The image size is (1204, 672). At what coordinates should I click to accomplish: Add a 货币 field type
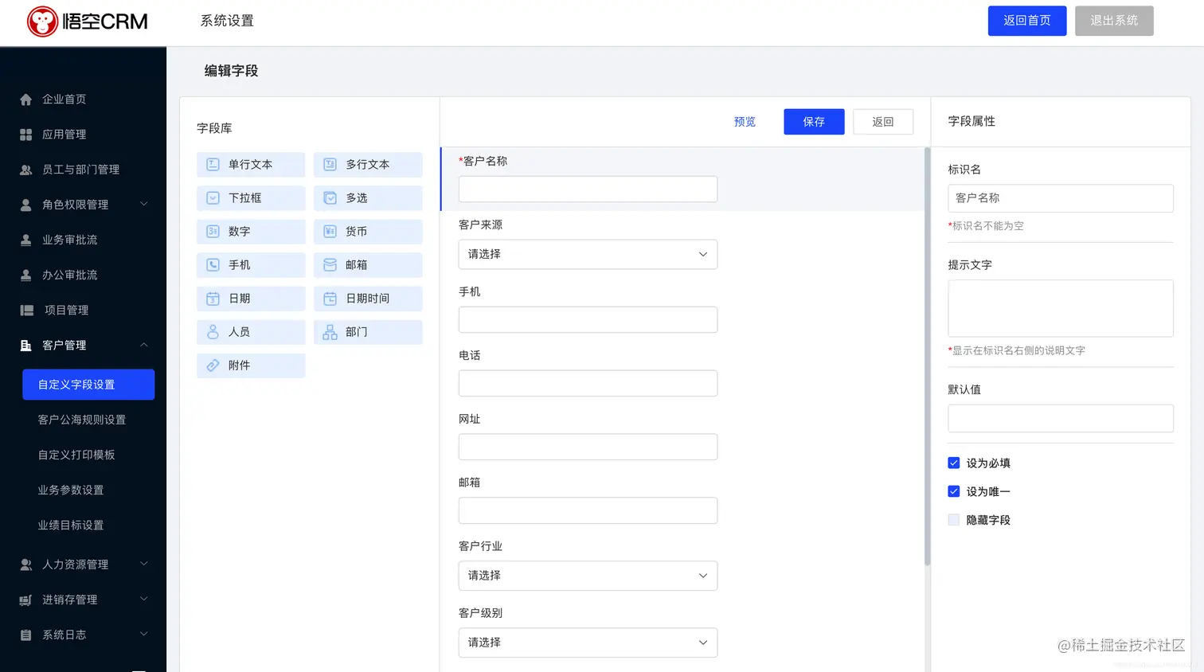[x=367, y=231]
